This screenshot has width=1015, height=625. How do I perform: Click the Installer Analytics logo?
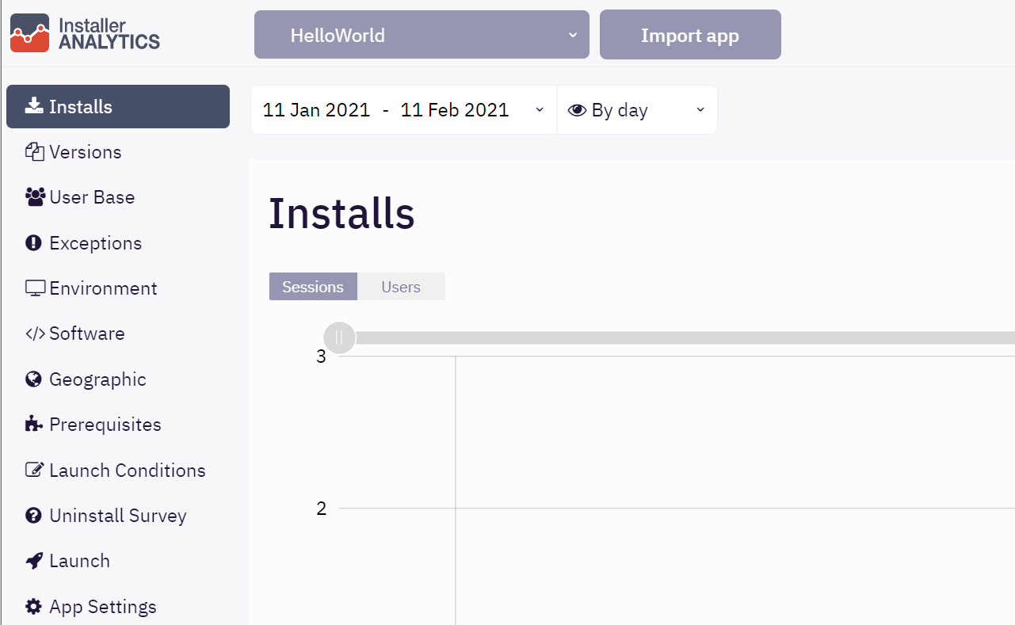point(85,32)
